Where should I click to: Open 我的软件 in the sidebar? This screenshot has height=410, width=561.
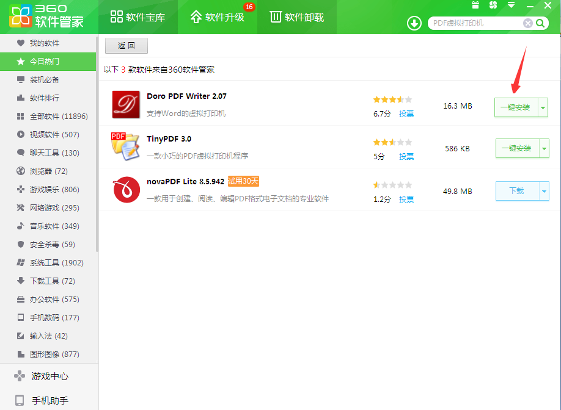pos(48,43)
